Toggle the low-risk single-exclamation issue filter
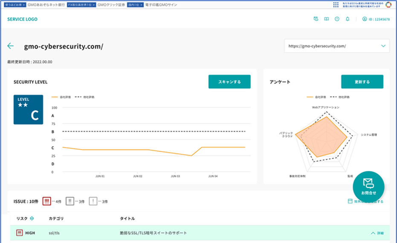The image size is (397, 243). tap(93, 201)
